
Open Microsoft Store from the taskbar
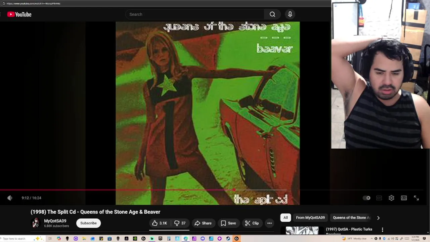(110, 239)
